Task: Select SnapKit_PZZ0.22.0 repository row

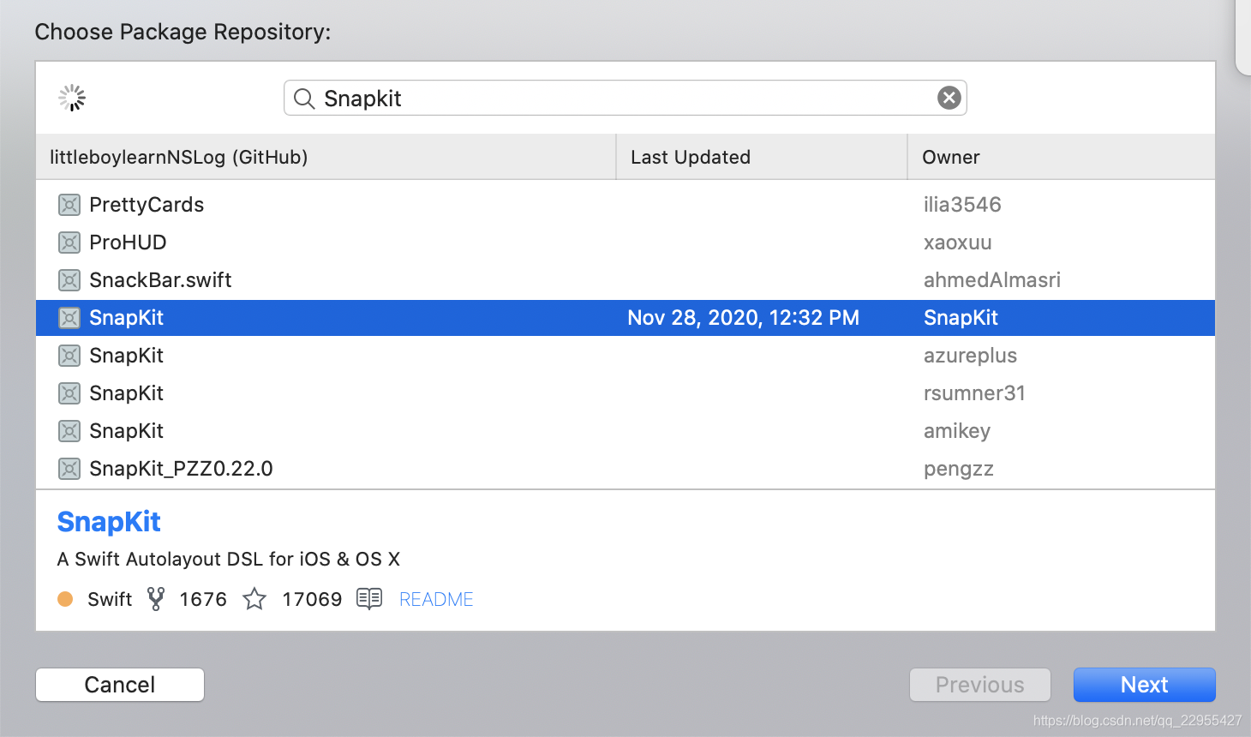Action: click(625, 469)
